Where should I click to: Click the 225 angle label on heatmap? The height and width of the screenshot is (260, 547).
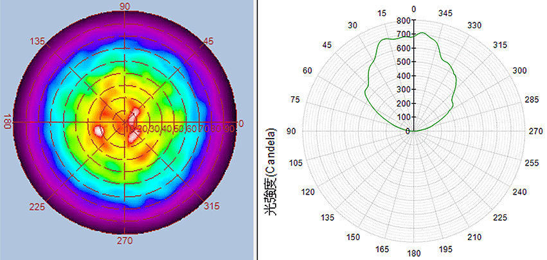pos(38,206)
